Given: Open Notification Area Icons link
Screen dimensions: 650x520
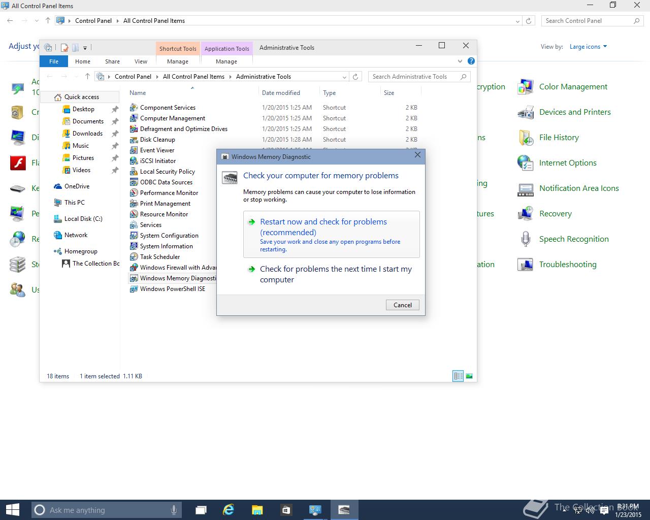Looking at the screenshot, I should click(579, 188).
